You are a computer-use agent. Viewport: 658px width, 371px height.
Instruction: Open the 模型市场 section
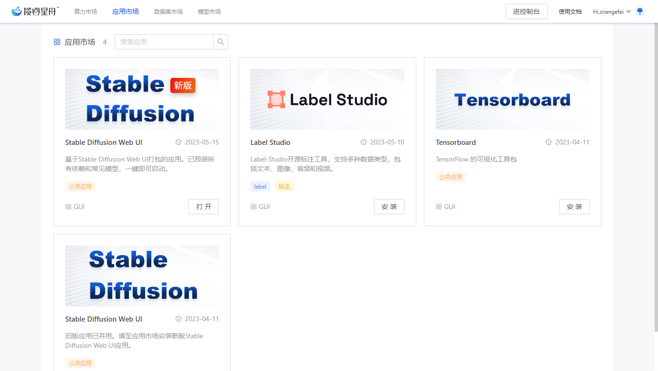point(209,11)
